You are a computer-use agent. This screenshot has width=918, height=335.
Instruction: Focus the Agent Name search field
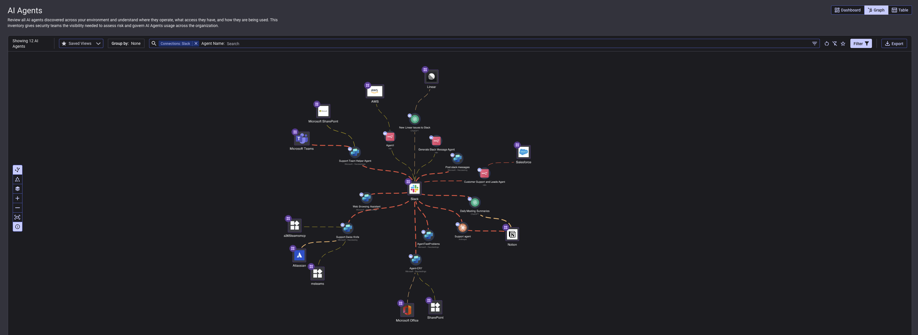coord(517,43)
